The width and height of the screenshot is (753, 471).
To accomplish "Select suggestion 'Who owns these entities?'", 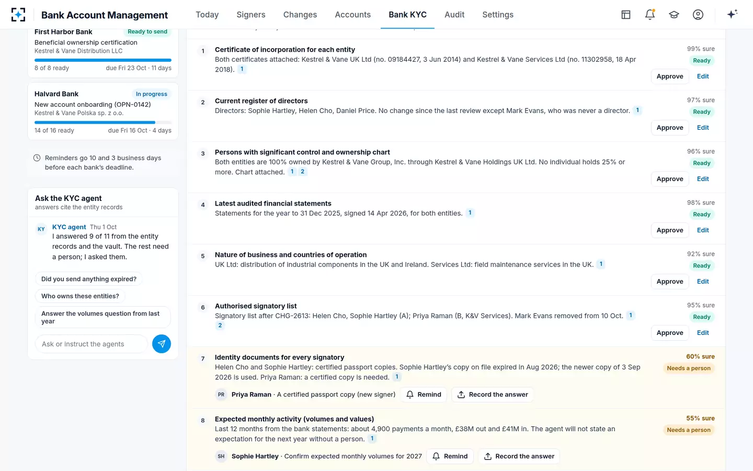I will coord(80,296).
